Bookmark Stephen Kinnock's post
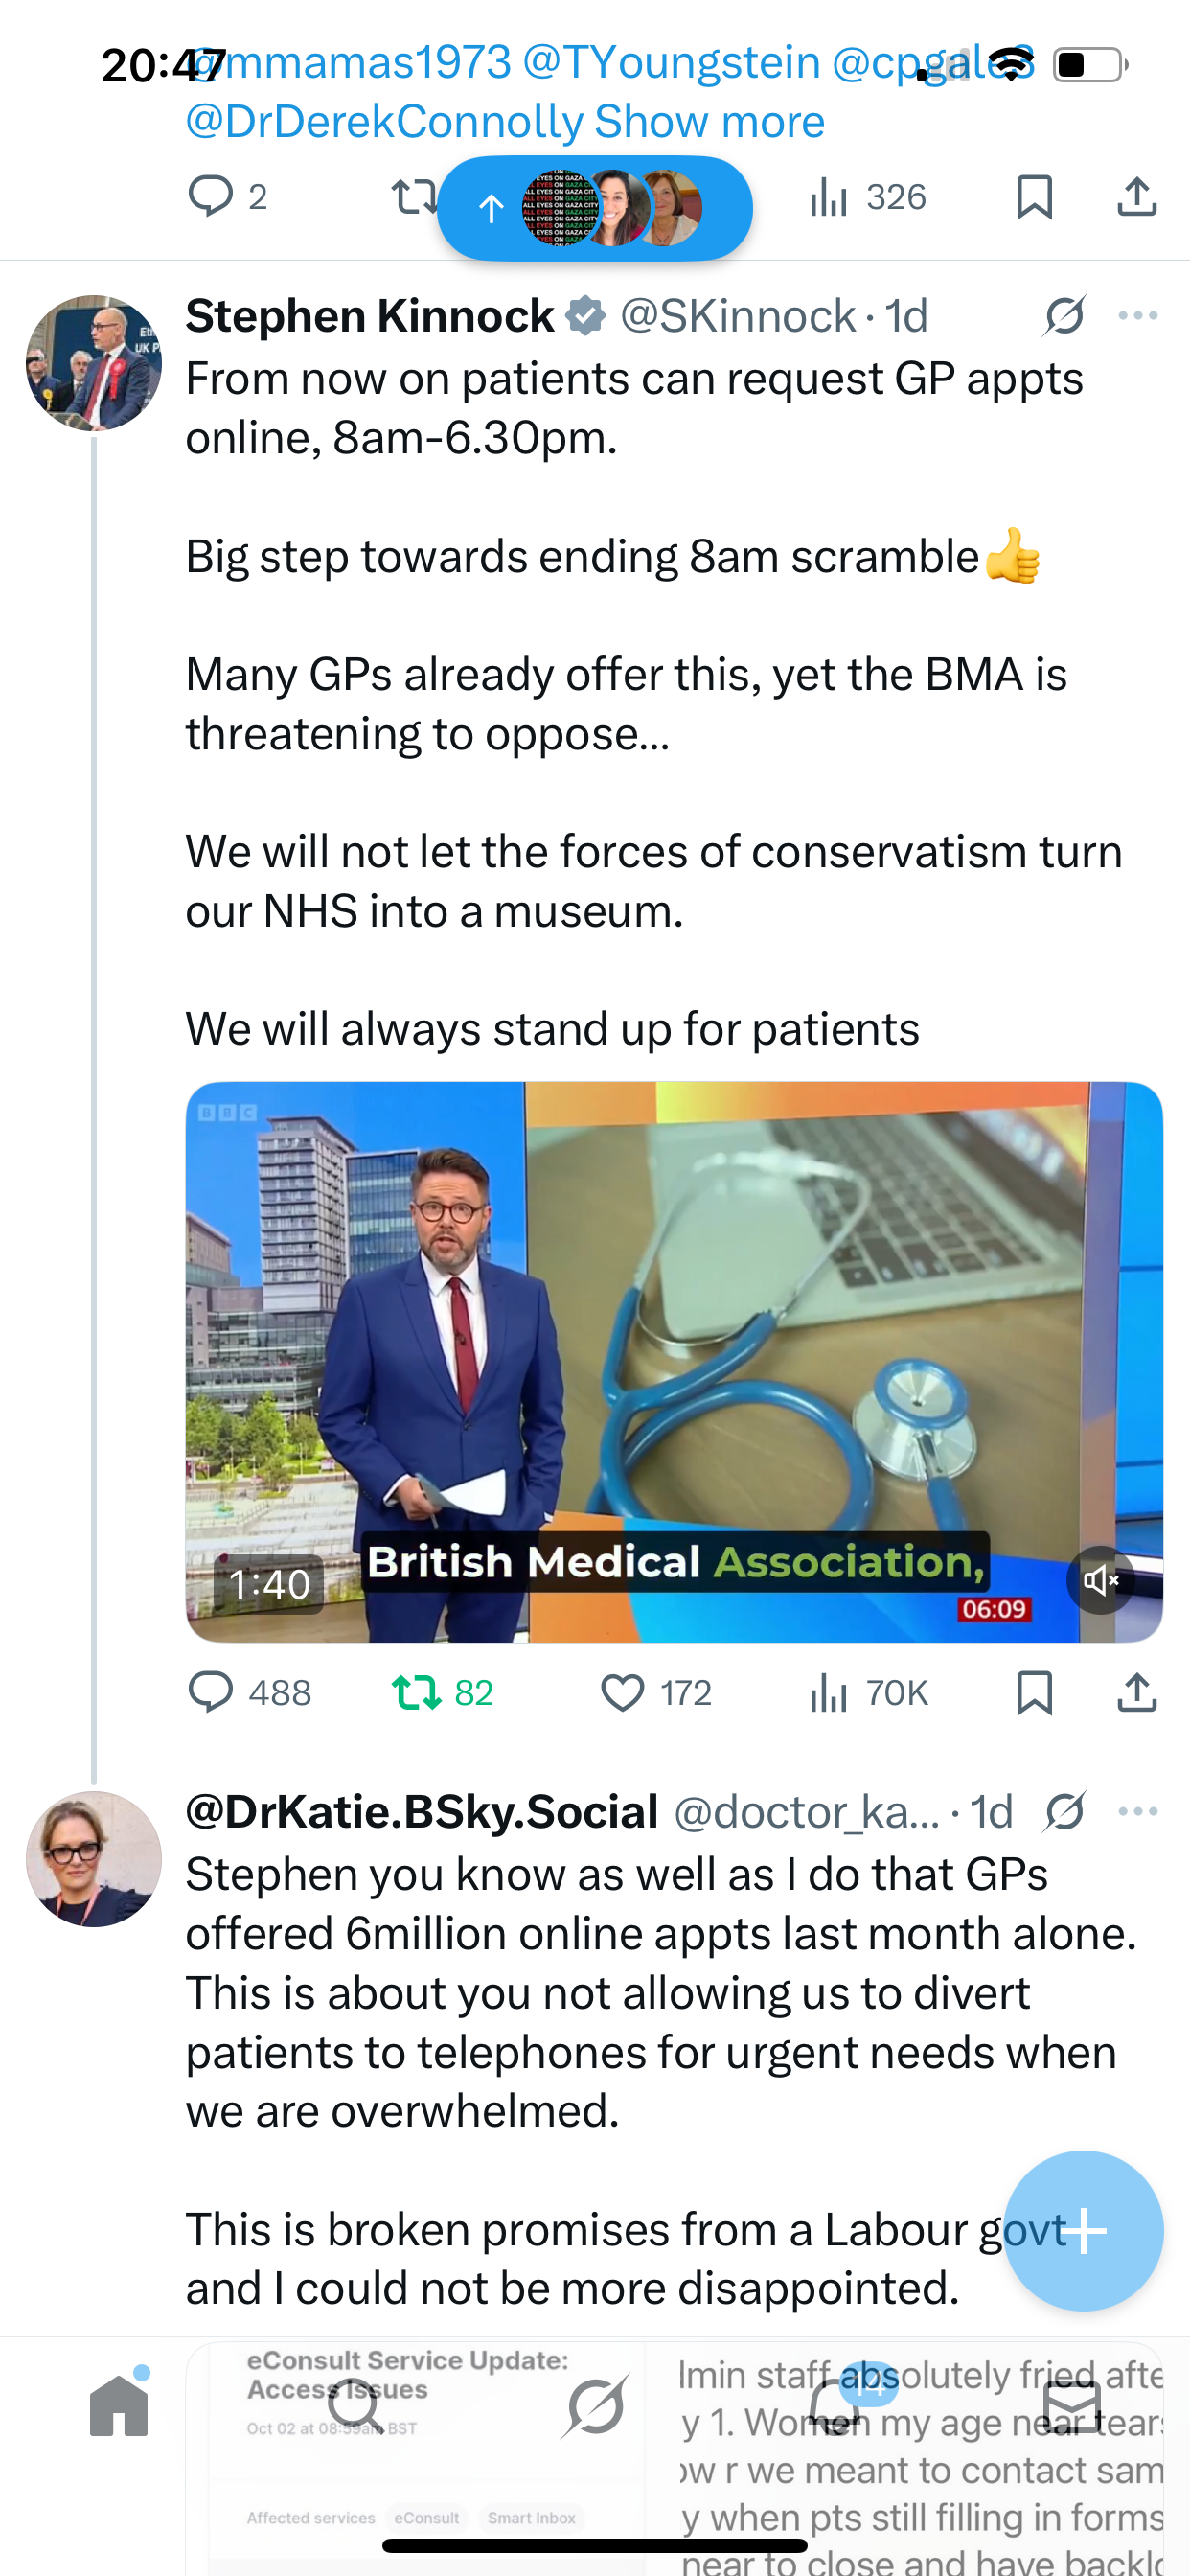 click(1034, 1692)
